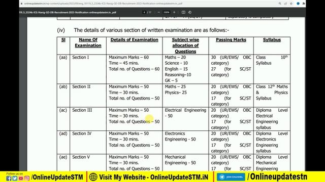Click the address bar URL field
The width and height of the screenshot is (325, 182).
[103, 4]
